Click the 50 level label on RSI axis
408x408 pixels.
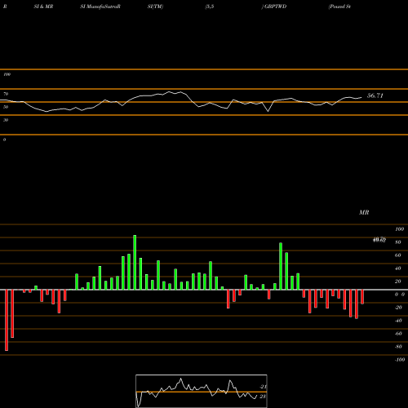coord(6,107)
